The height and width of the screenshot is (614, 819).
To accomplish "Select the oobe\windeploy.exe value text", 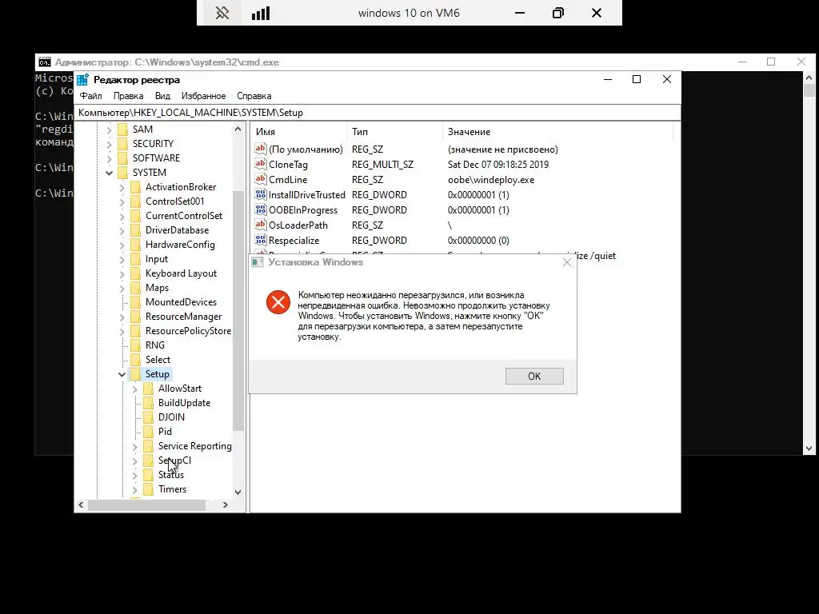I will (x=491, y=180).
